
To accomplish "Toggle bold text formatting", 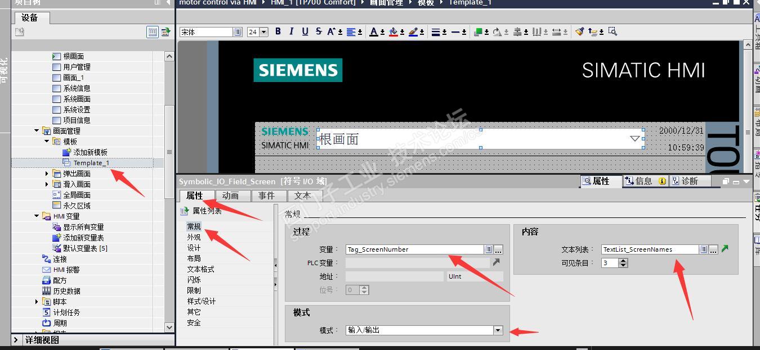I will pos(278,31).
